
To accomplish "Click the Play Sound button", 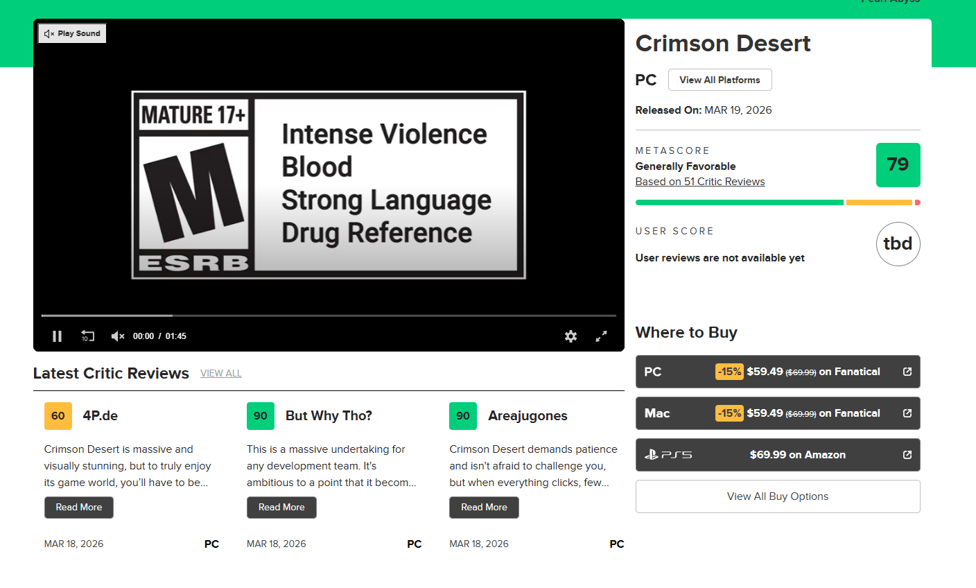I will [x=73, y=33].
